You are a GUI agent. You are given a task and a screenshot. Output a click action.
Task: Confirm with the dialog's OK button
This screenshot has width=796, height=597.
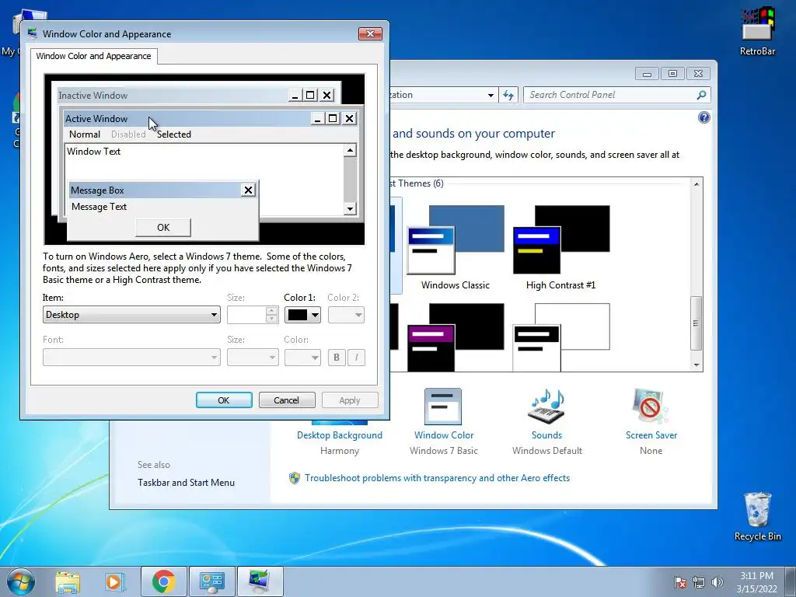click(224, 400)
